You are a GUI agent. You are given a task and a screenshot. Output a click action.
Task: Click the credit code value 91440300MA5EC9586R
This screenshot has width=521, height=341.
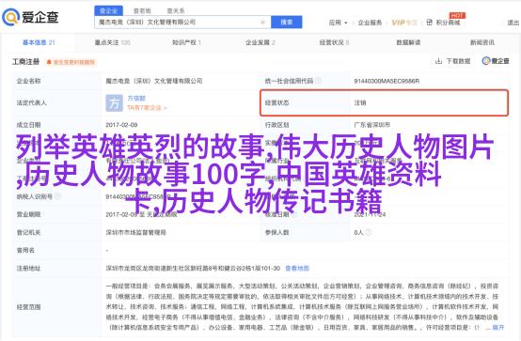[x=387, y=81]
